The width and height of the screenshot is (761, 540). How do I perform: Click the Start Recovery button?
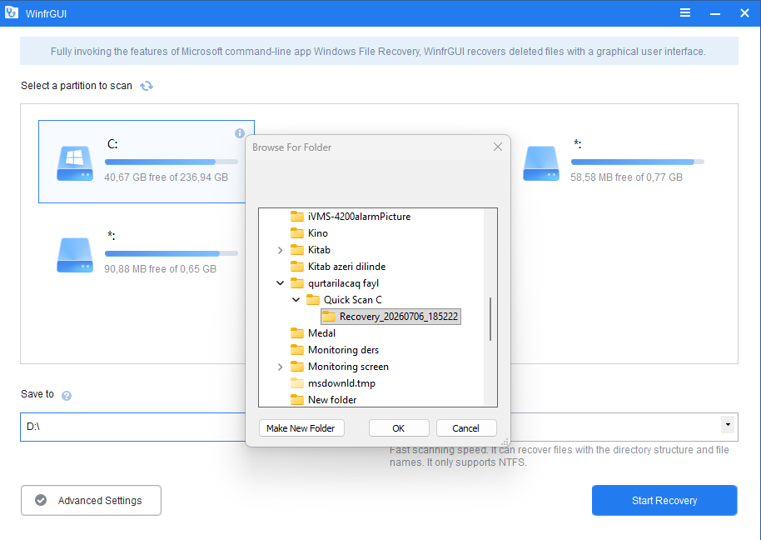pyautogui.click(x=664, y=500)
